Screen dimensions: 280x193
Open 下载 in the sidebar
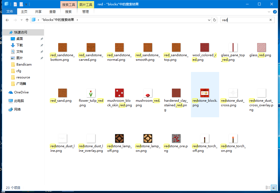click(20, 45)
